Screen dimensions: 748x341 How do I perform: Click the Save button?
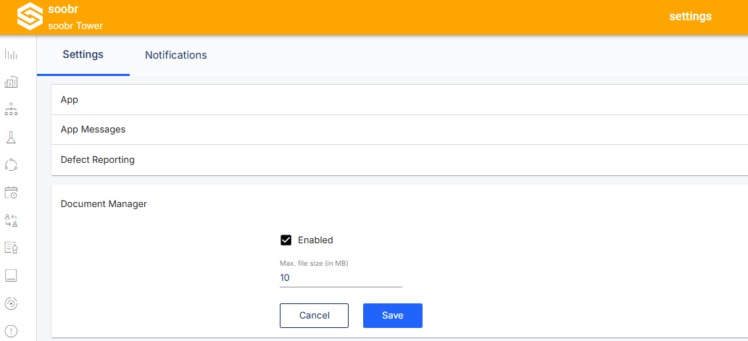coord(393,316)
